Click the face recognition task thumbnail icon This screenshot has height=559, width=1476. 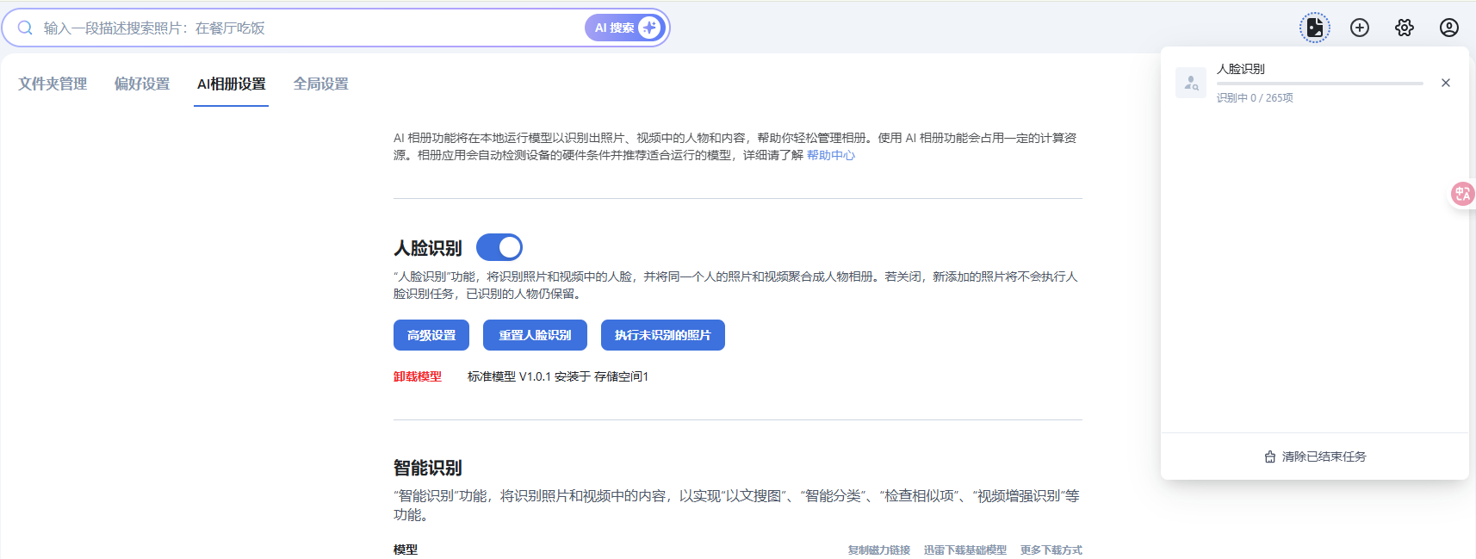[1191, 83]
